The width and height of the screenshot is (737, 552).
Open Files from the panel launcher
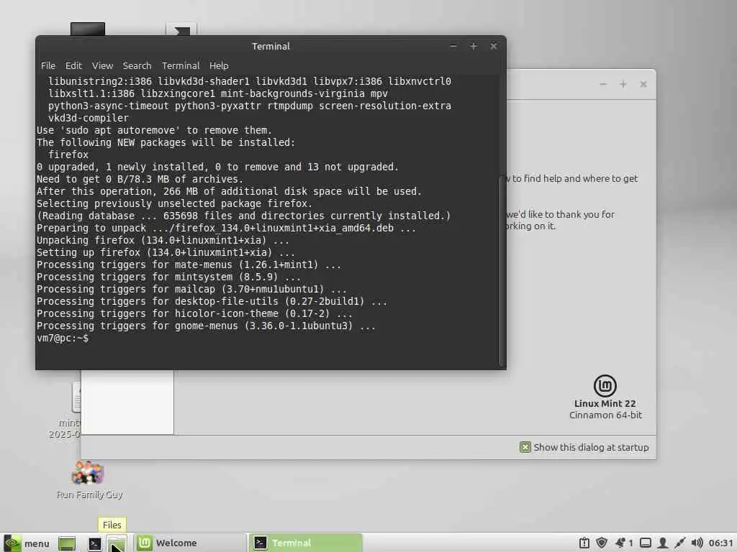(117, 543)
